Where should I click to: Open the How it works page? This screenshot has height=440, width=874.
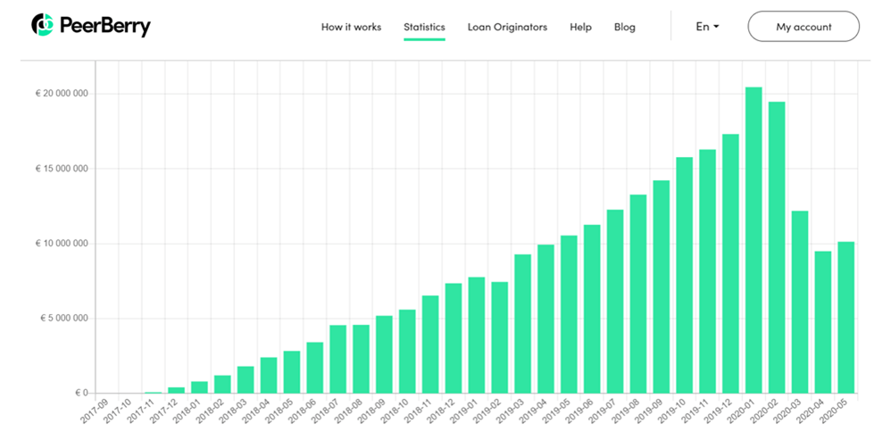[351, 27]
